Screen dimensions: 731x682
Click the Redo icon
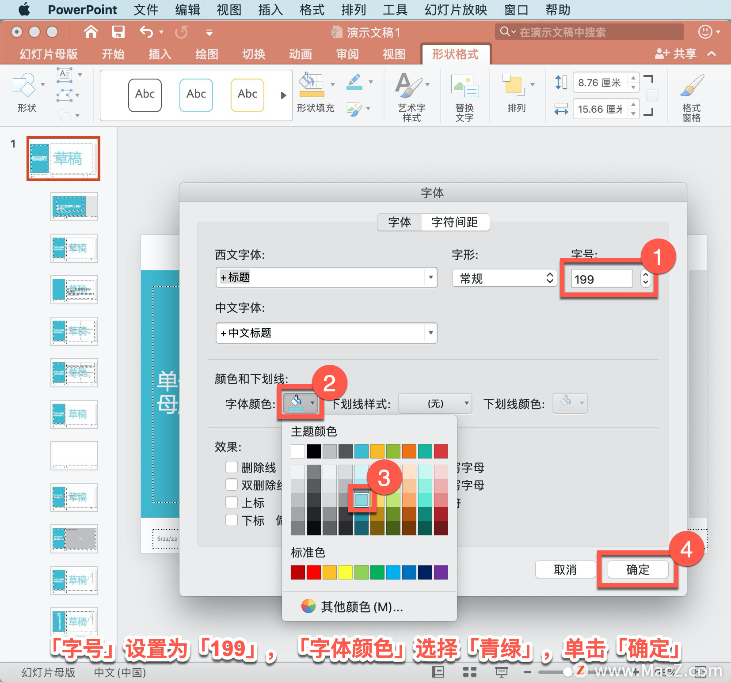(x=181, y=32)
